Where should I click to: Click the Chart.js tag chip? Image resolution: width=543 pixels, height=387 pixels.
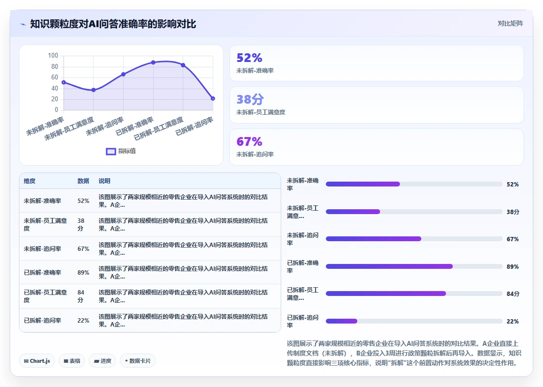tap(37, 361)
